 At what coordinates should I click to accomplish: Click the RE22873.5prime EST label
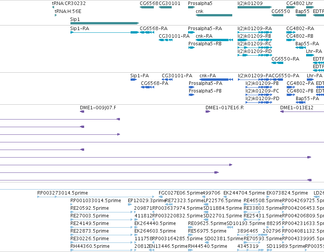click(x=90, y=231)
